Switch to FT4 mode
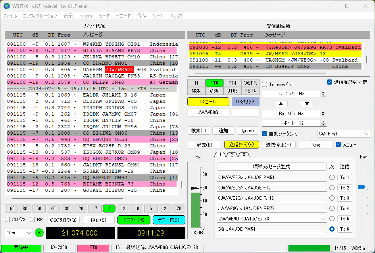The height and width of the screenshot is (253, 375). tap(233, 83)
